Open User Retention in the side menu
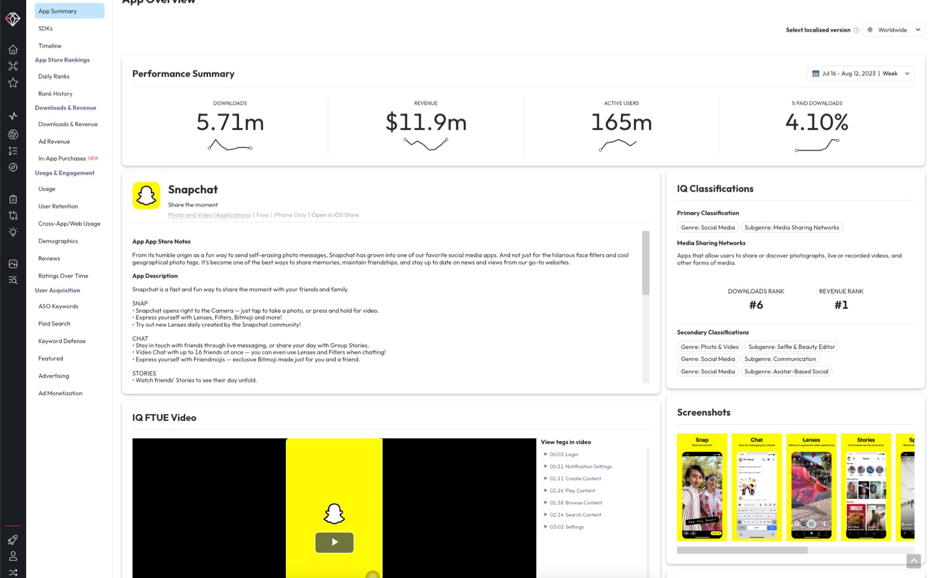 (58, 207)
